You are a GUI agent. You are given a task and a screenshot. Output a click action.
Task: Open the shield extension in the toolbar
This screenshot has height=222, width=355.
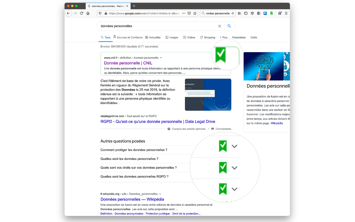(252, 13)
